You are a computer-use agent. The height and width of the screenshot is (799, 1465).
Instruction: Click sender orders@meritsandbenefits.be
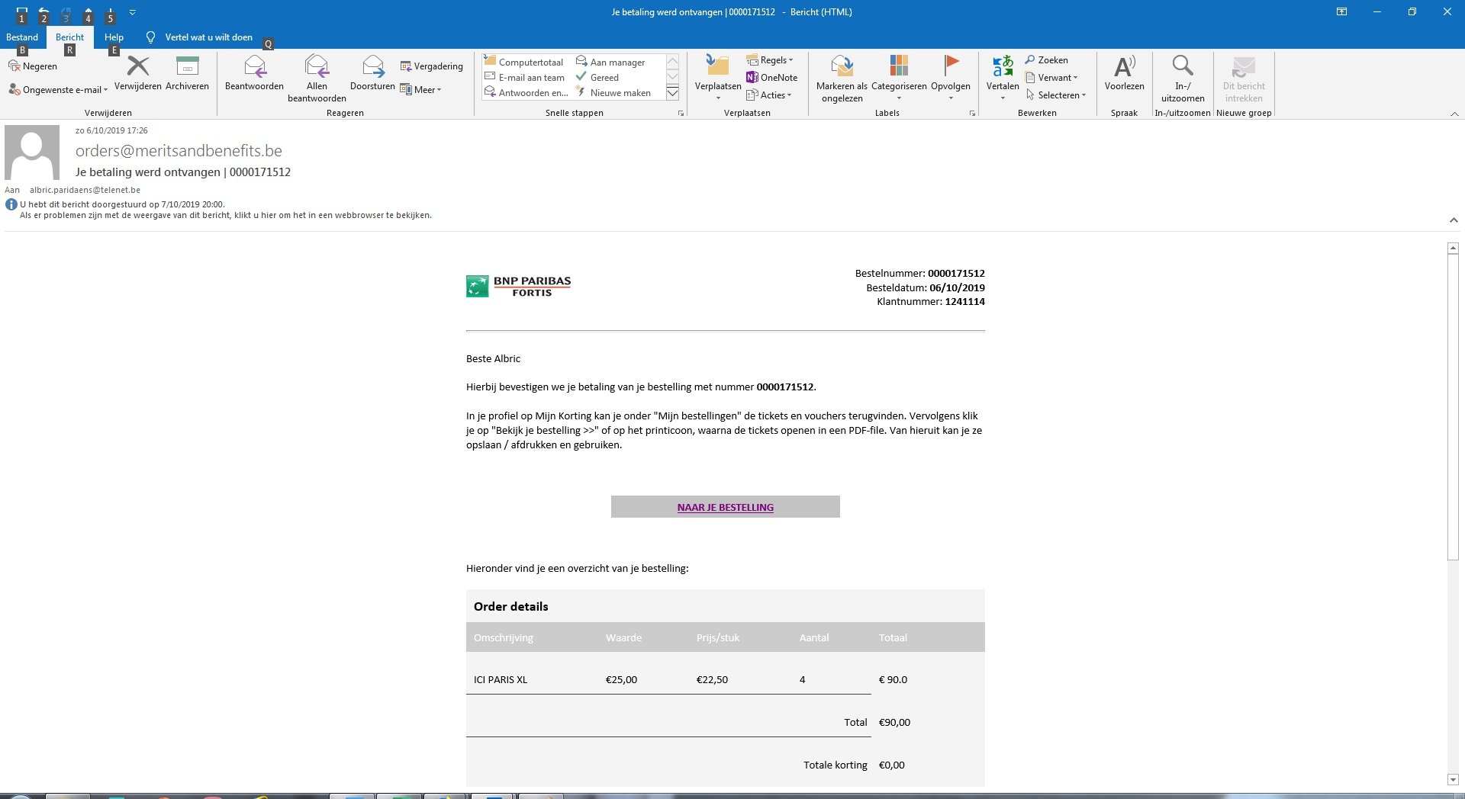click(x=179, y=151)
